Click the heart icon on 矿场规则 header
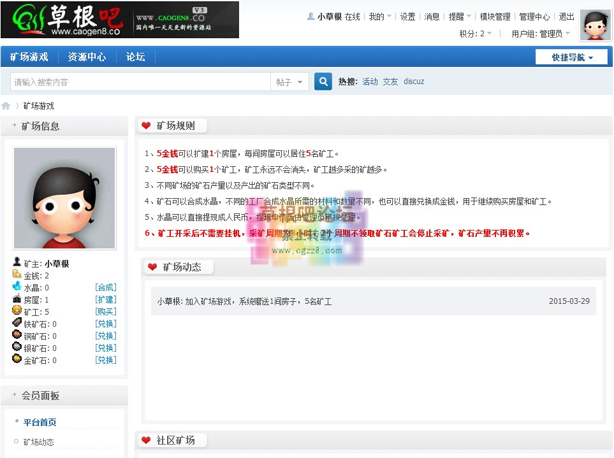The width and height of the screenshot is (614, 458). pos(146,125)
